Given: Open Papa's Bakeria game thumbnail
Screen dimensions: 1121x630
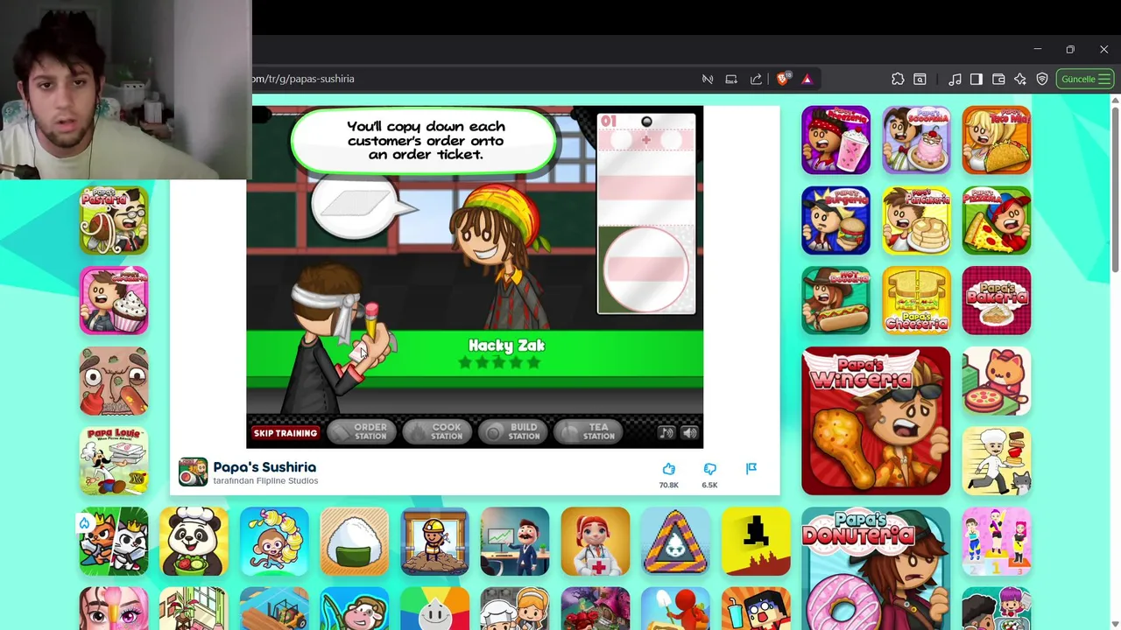Looking at the screenshot, I should point(997,300).
